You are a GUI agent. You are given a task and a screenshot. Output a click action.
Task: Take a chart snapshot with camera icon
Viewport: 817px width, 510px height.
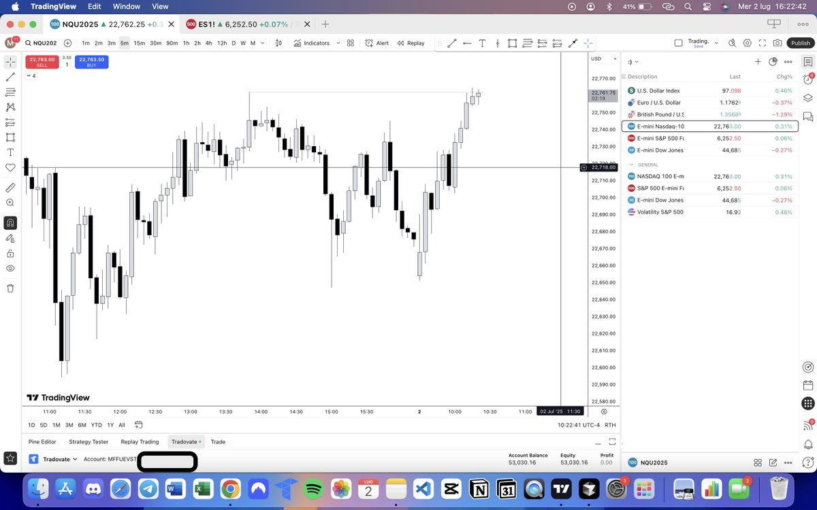pos(778,43)
